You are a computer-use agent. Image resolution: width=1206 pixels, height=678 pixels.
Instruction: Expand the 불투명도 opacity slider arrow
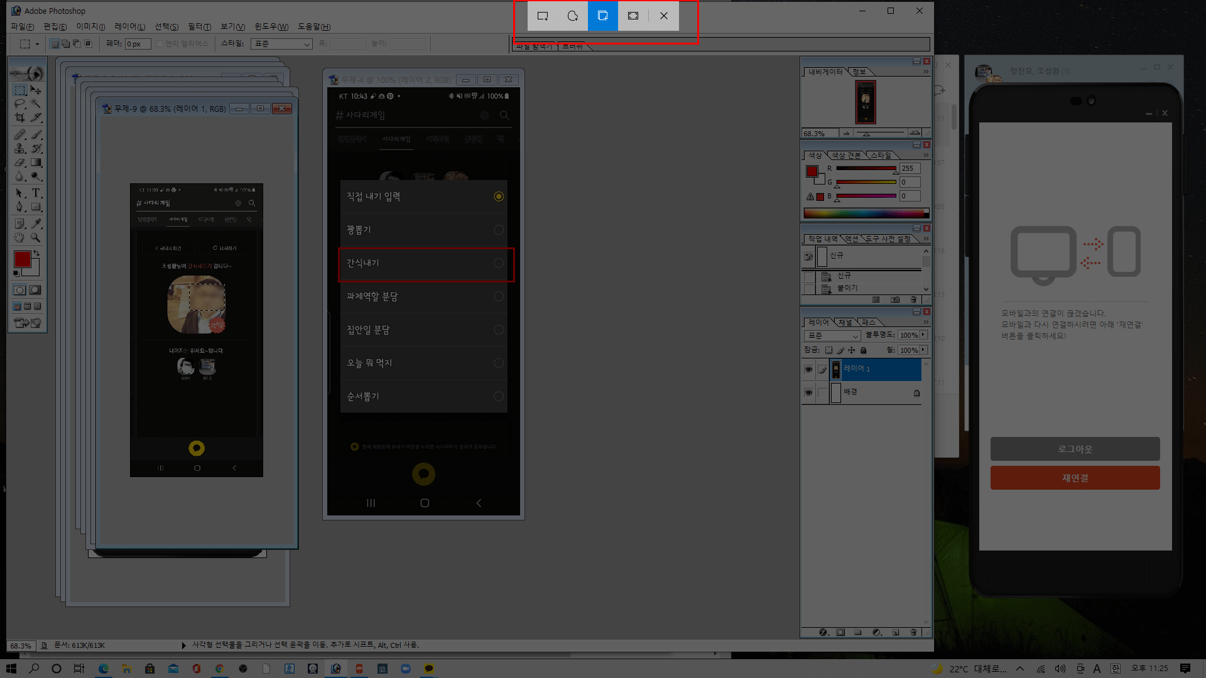[x=923, y=335]
